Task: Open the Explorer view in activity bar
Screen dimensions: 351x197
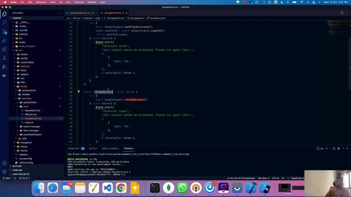Action: tap(4, 14)
